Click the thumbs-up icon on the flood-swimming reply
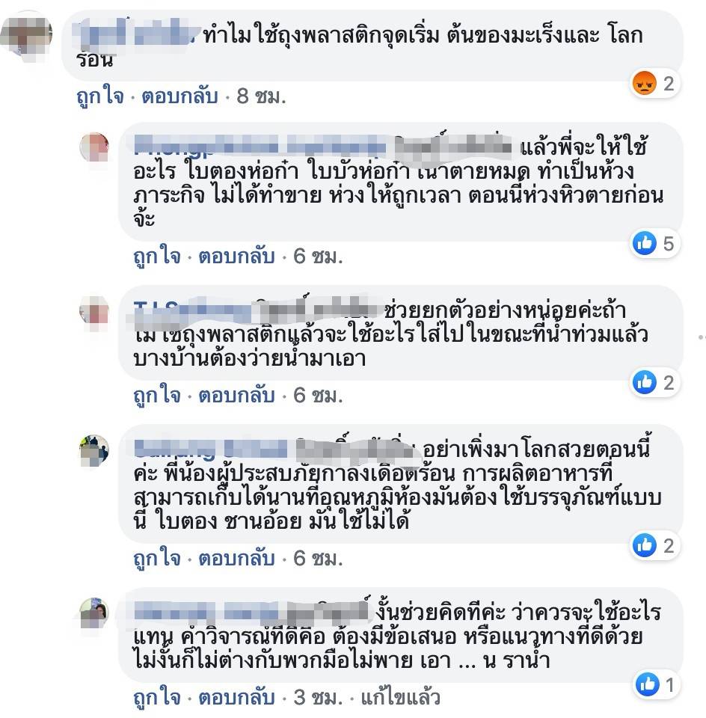The height and width of the screenshot is (718, 706). 644,382
